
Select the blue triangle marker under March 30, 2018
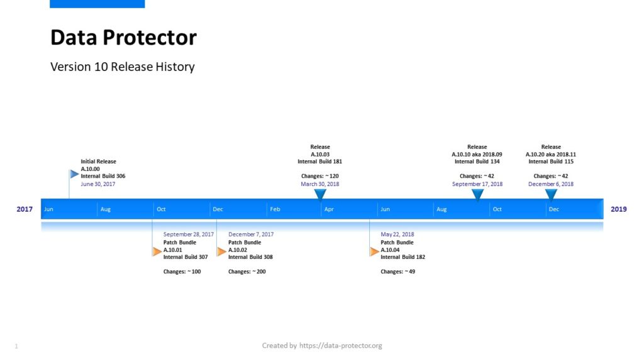pyautogui.click(x=319, y=195)
